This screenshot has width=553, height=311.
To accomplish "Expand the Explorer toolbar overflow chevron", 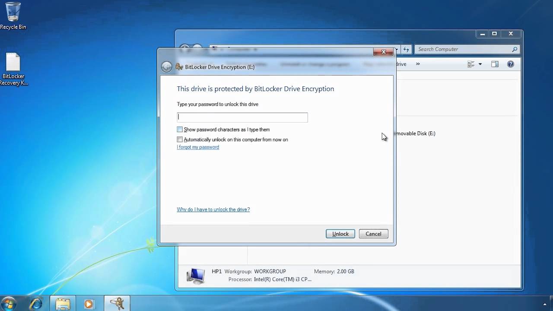I will (418, 64).
